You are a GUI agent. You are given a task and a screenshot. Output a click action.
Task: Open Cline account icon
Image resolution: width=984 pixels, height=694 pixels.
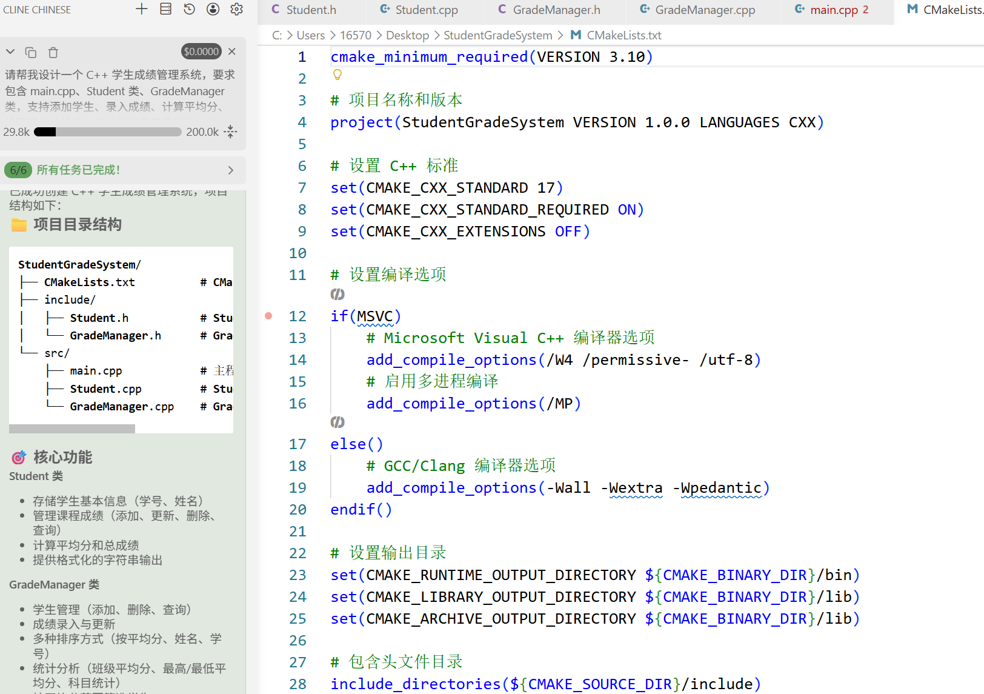coord(213,9)
